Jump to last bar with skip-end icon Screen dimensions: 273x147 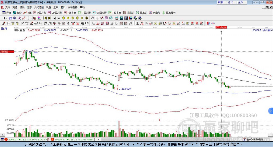pyautogui.click(x=50, y=18)
